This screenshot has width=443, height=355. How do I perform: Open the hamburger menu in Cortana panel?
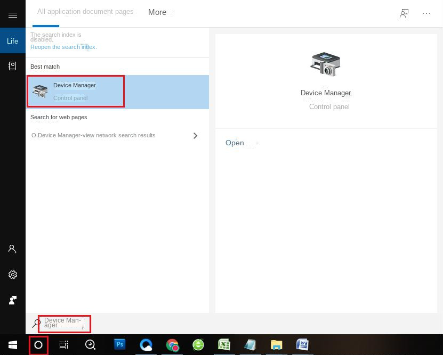click(12, 14)
